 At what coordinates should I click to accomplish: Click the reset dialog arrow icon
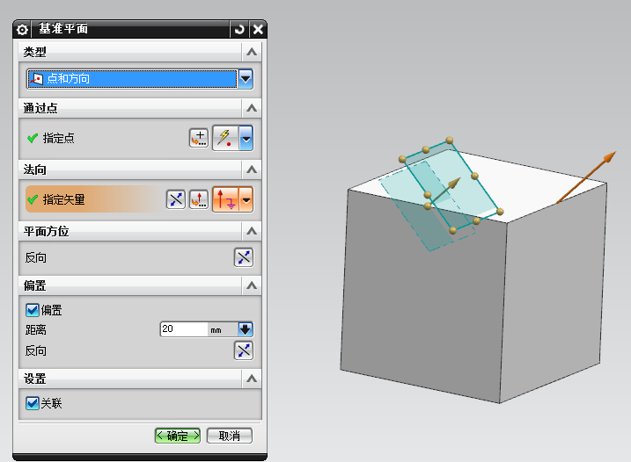[239, 29]
